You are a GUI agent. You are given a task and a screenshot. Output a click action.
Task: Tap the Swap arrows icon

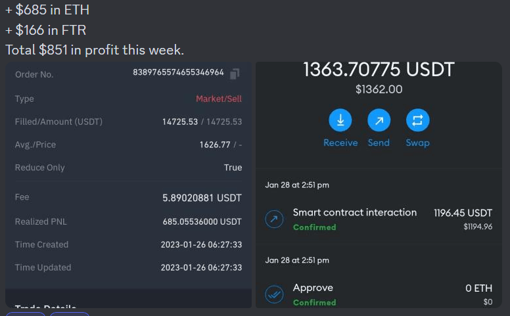pyautogui.click(x=417, y=120)
